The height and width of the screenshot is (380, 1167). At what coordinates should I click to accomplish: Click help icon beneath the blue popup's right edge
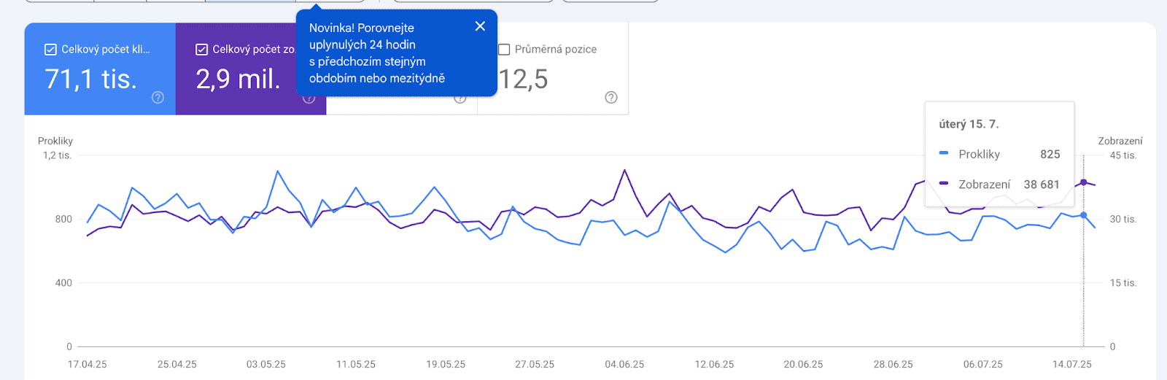pos(460,98)
